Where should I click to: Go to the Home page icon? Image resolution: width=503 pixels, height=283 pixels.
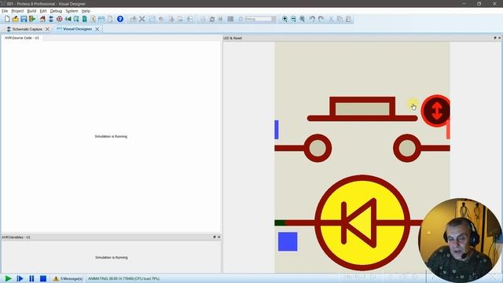coord(42,19)
